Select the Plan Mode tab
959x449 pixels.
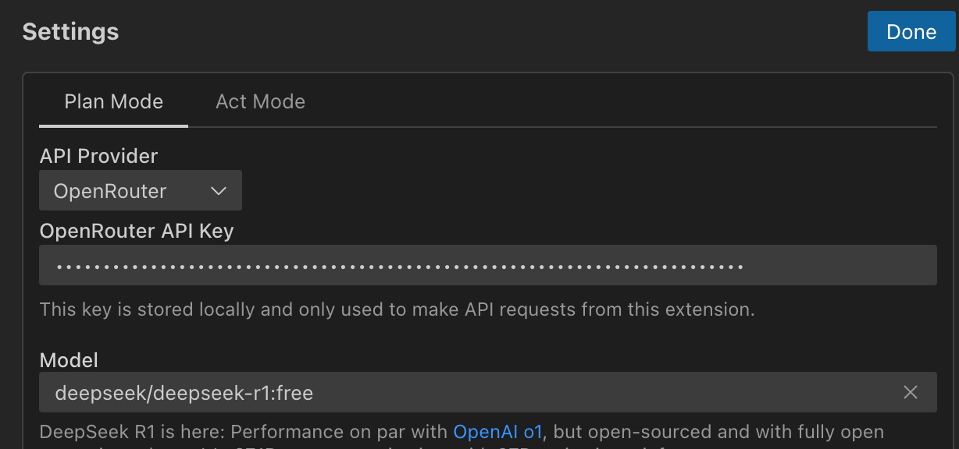(113, 101)
